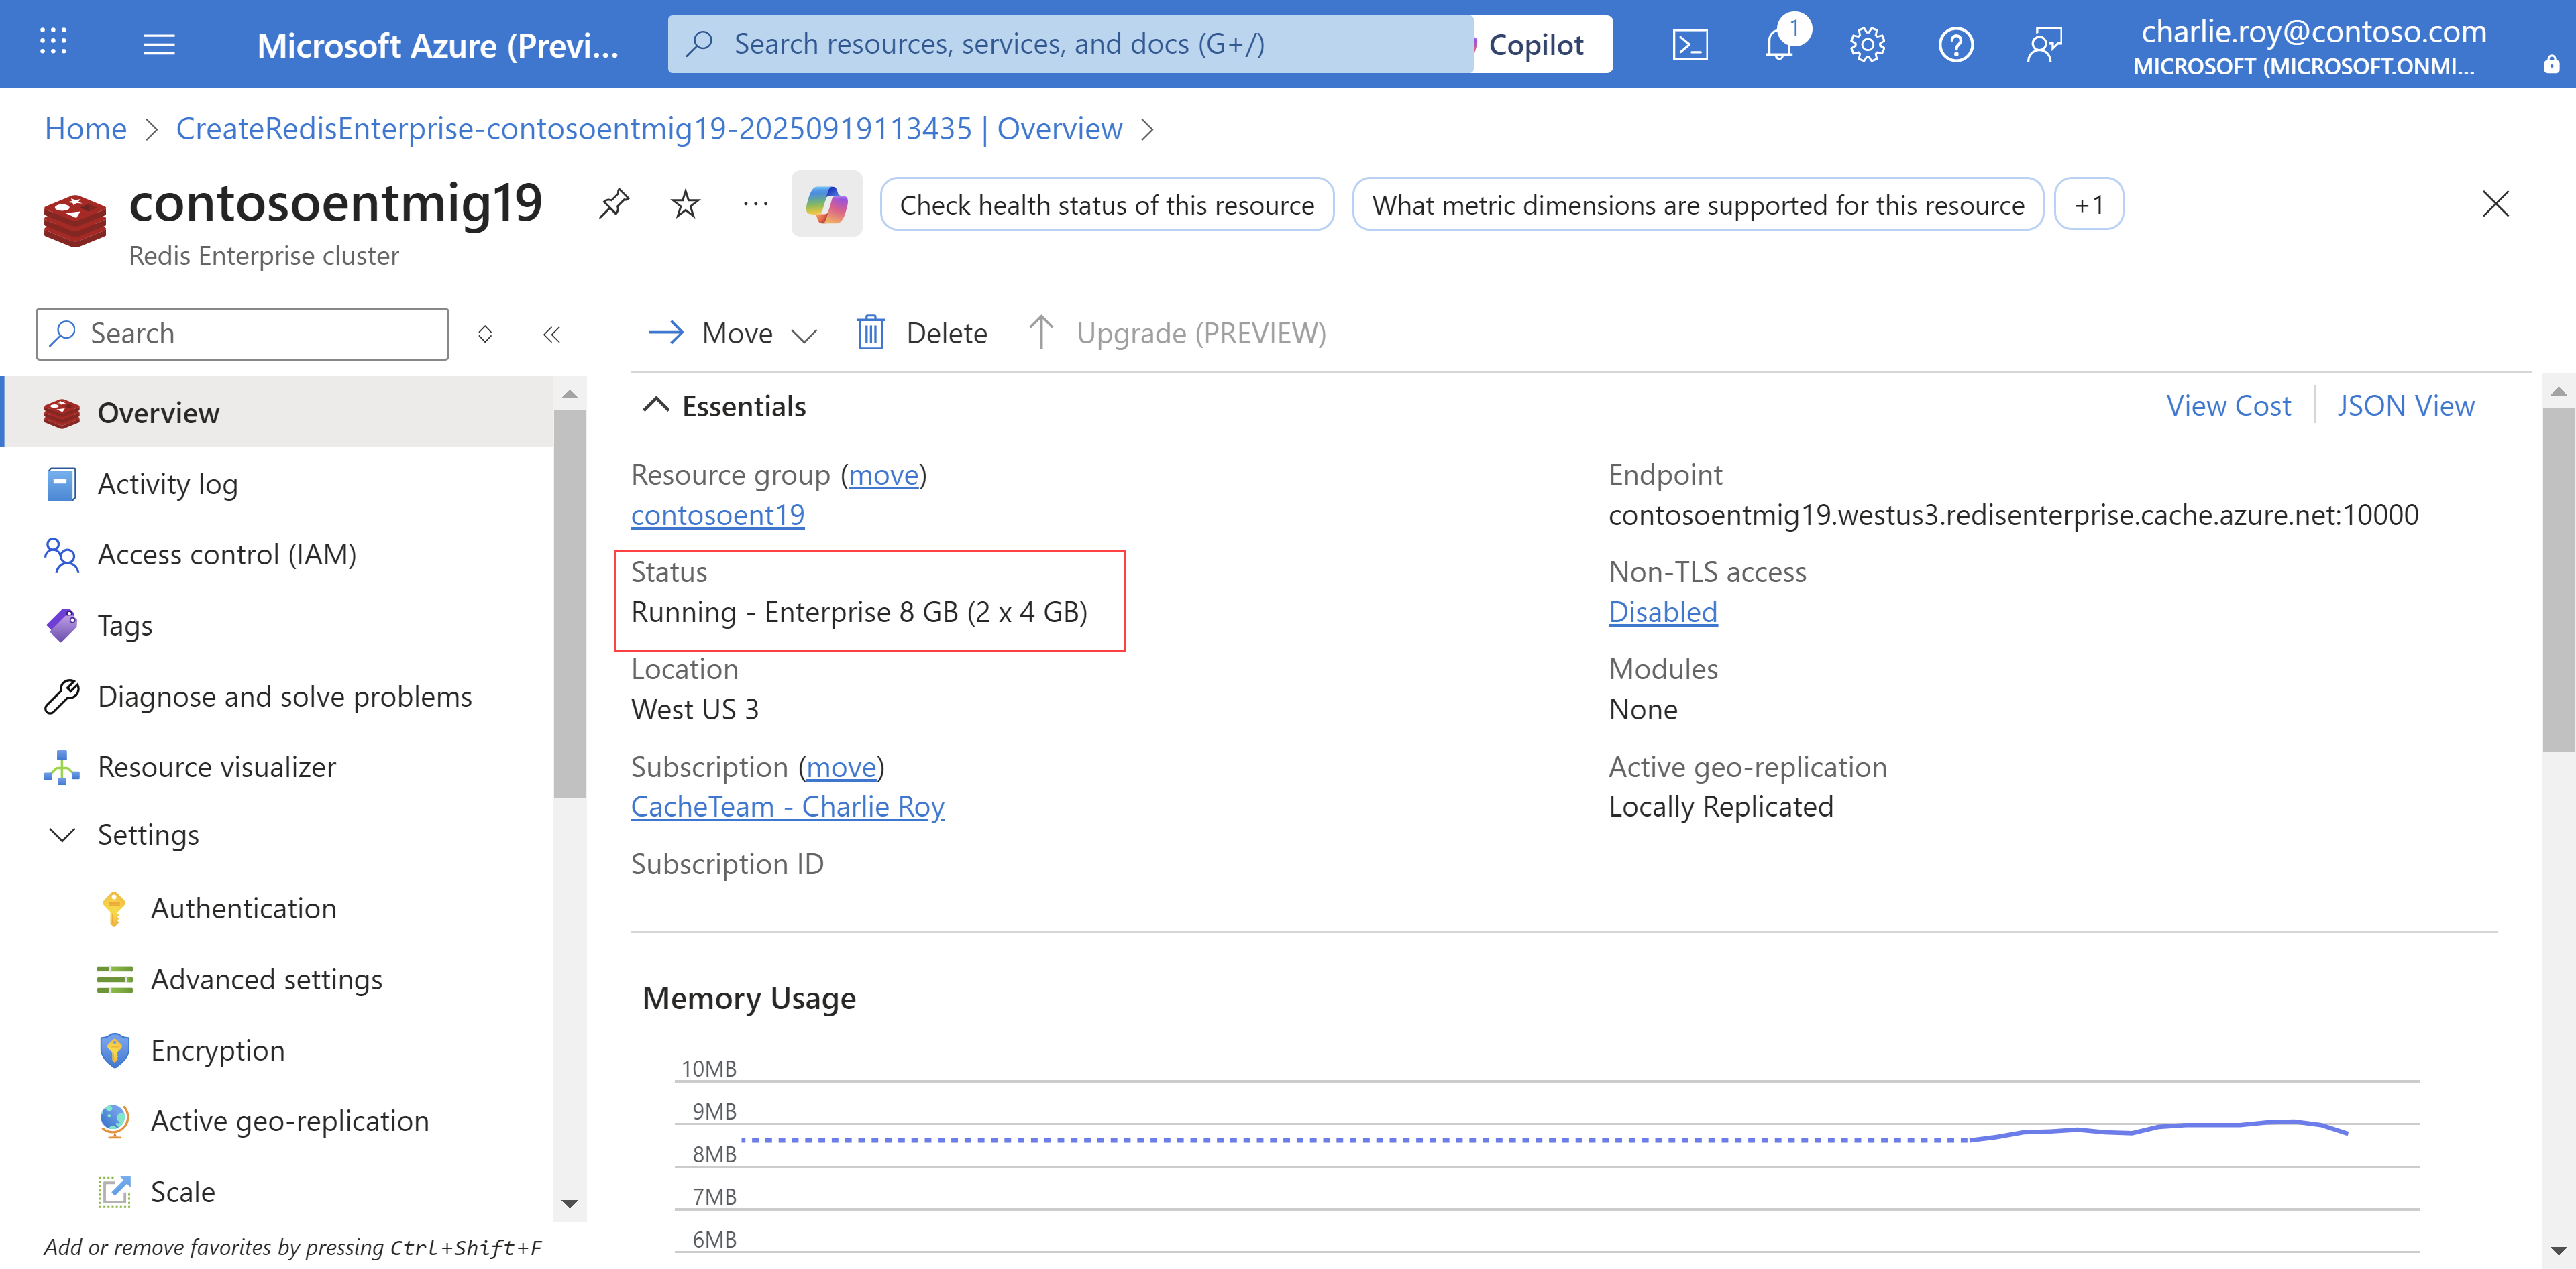Open JSON View link

point(2404,406)
